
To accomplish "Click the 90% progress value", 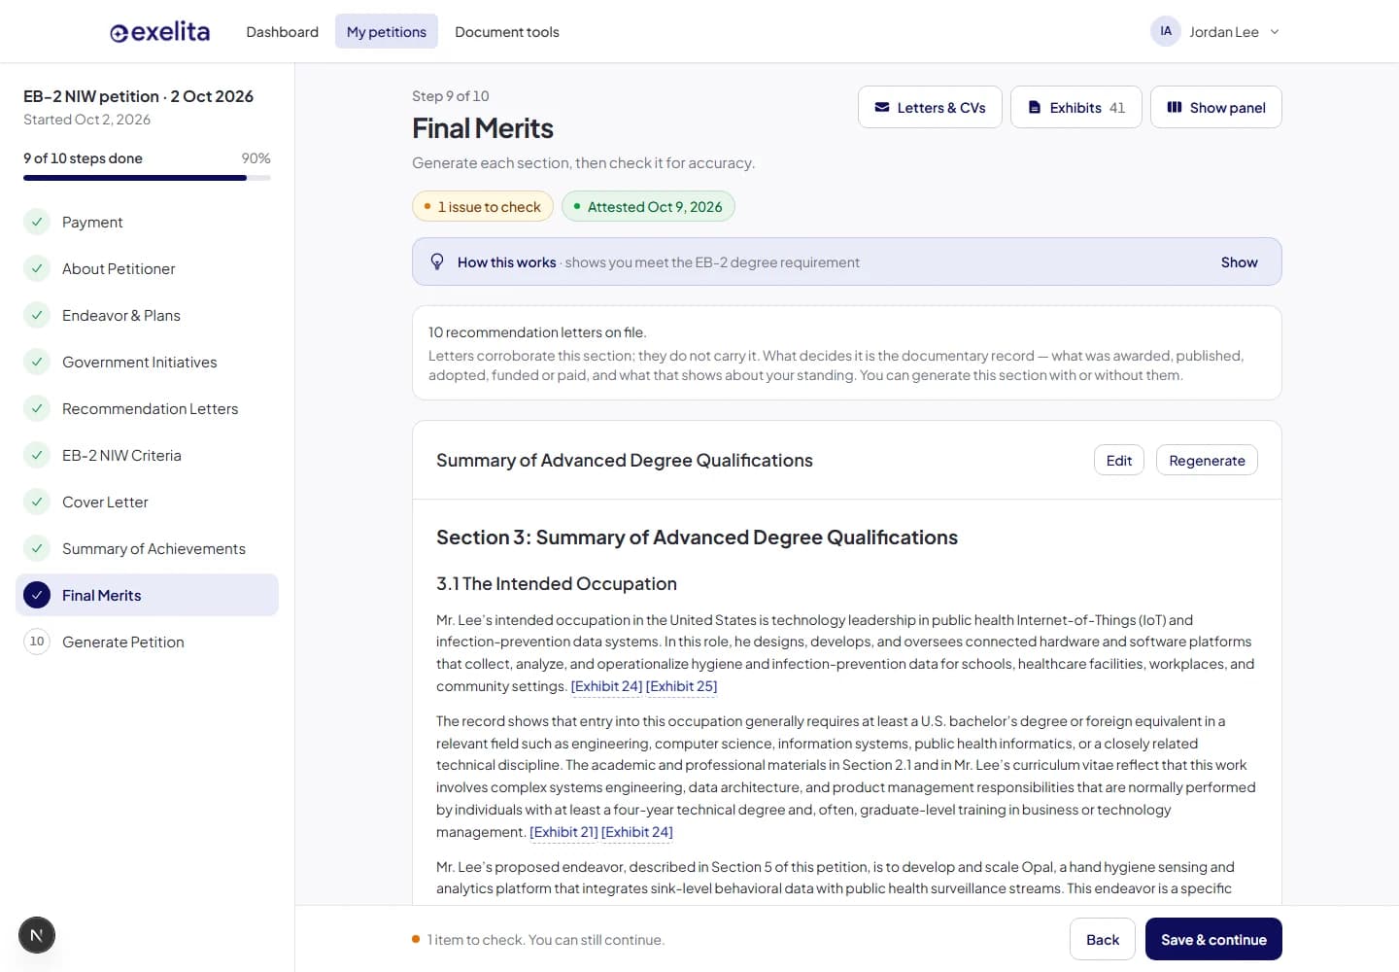I will (x=256, y=158).
